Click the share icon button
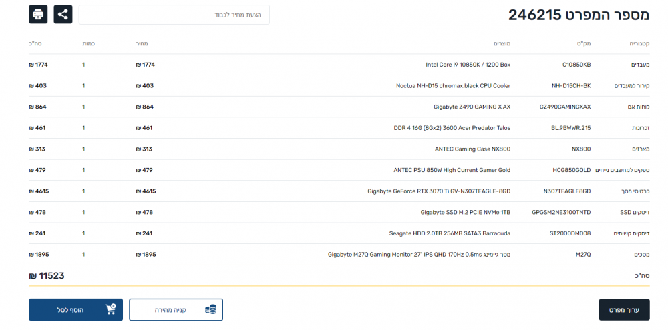The width and height of the screenshot is (668, 330). (63, 14)
